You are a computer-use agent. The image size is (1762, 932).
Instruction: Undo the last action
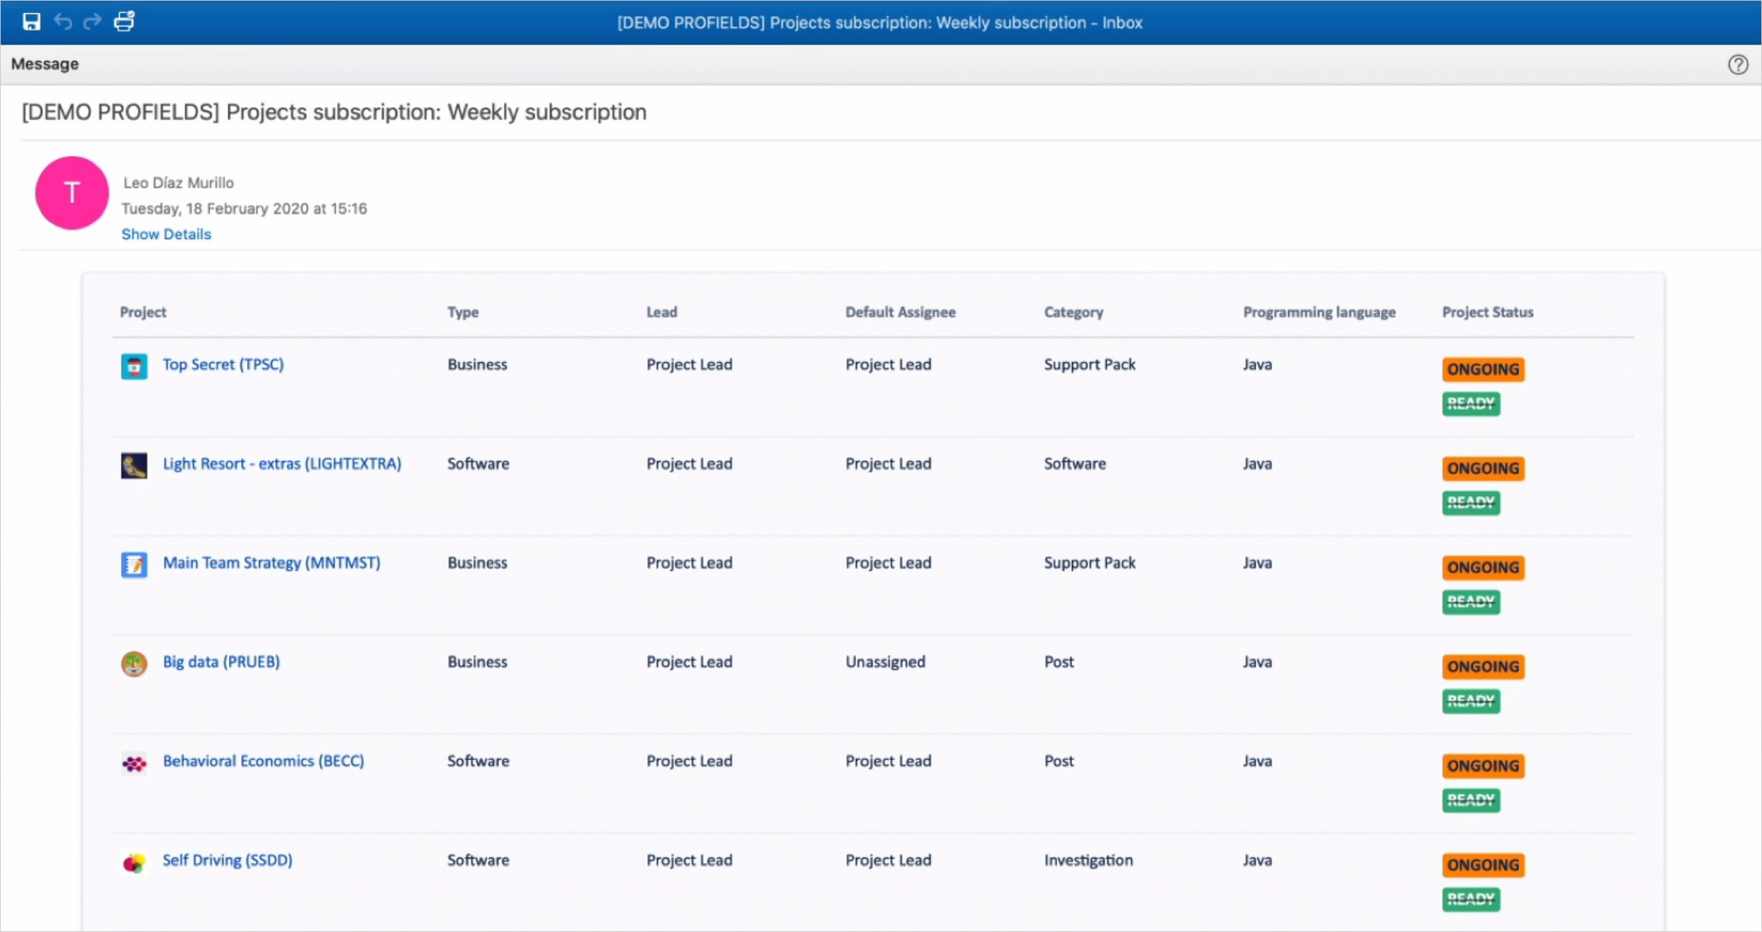tap(63, 21)
